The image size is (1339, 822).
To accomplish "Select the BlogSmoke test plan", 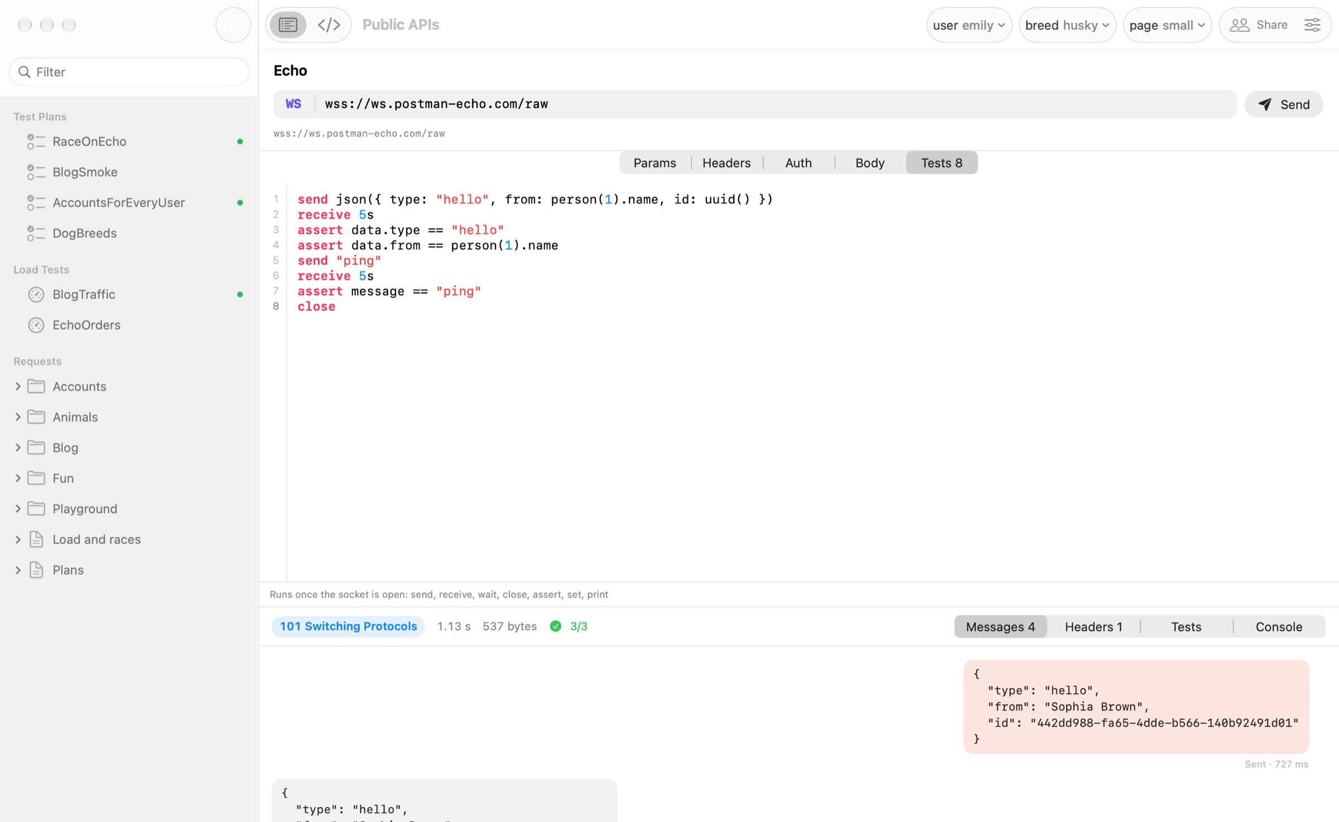I will click(x=129, y=172).
